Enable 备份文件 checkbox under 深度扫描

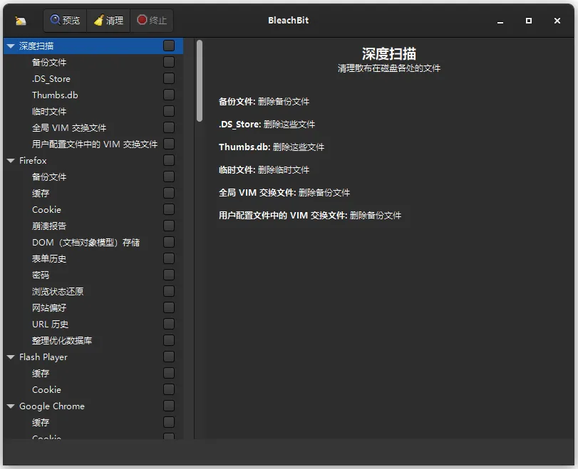pos(169,62)
